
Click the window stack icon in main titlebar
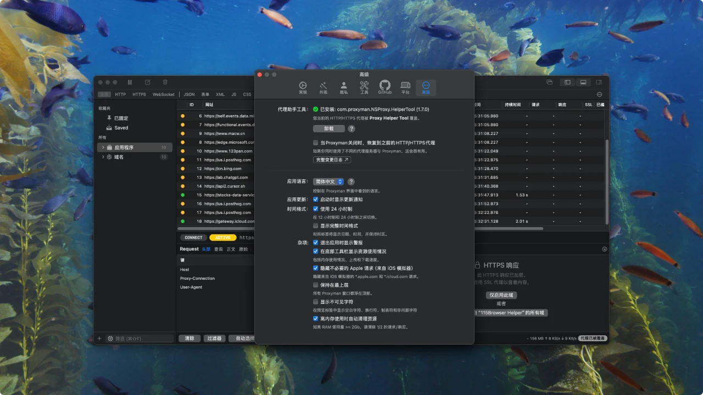tap(549, 82)
